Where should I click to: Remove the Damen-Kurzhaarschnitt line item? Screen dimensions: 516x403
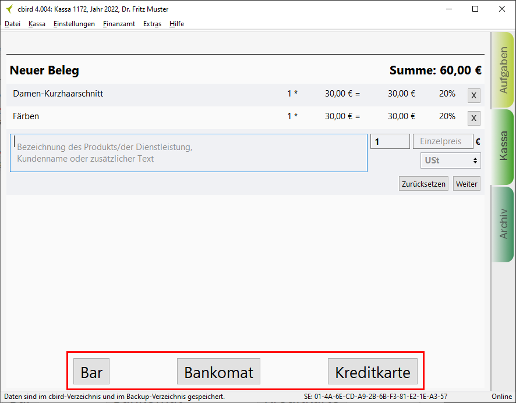click(x=473, y=95)
